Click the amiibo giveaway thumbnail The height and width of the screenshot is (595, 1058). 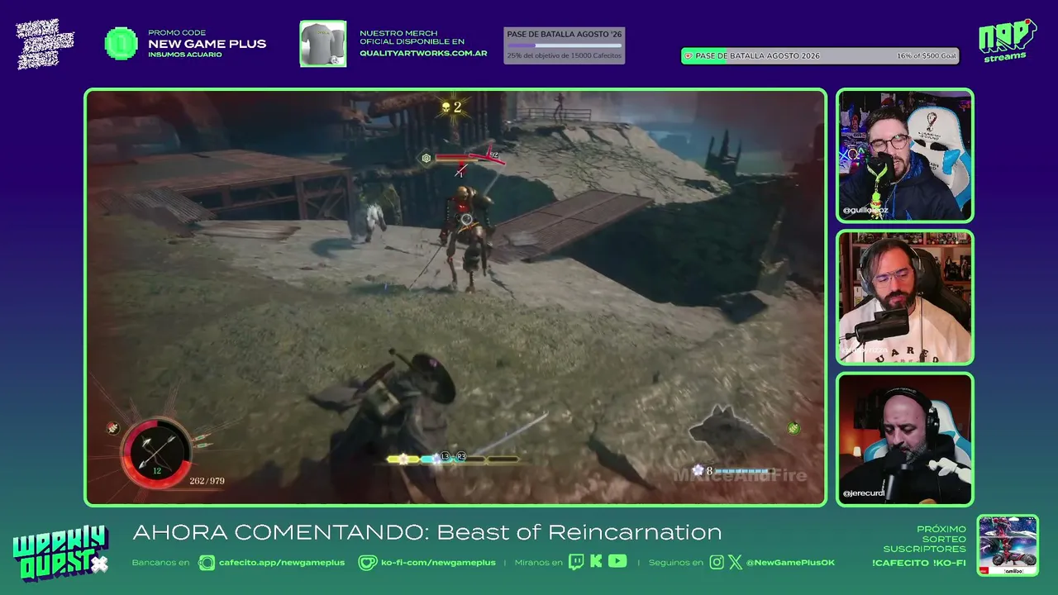1008,545
